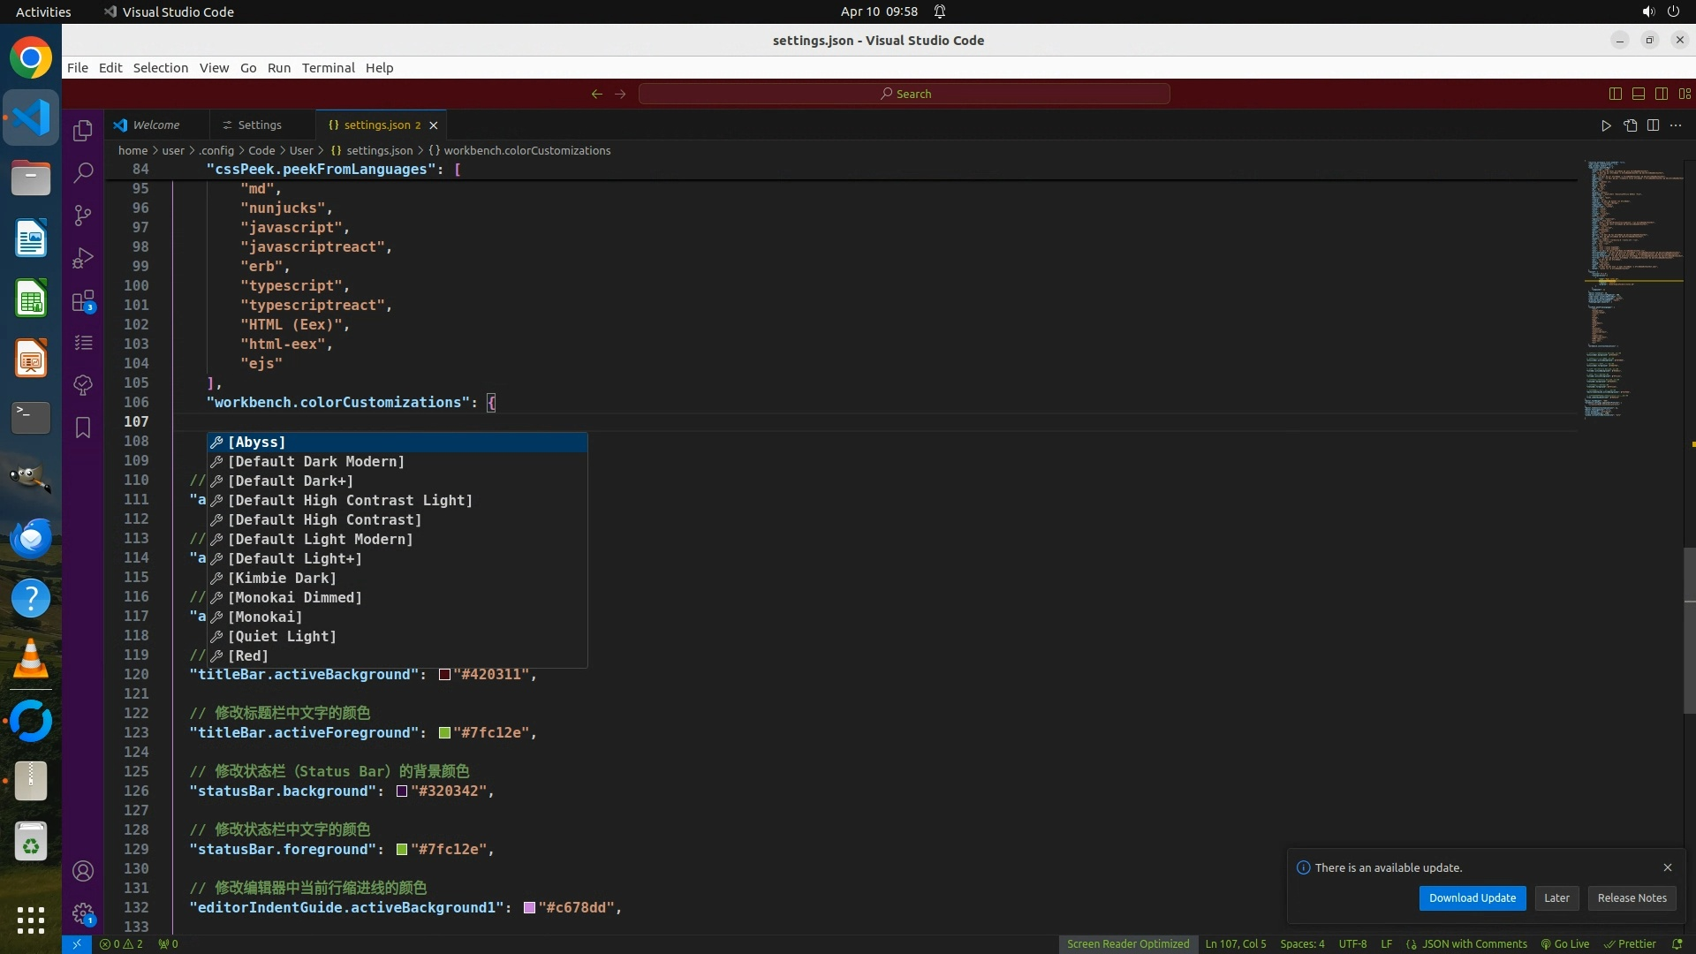This screenshot has width=1696, height=954.
Task: Click the Release Notes button
Action: point(1632,898)
